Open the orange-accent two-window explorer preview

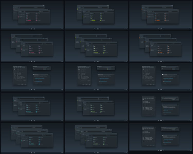(161, 15)
